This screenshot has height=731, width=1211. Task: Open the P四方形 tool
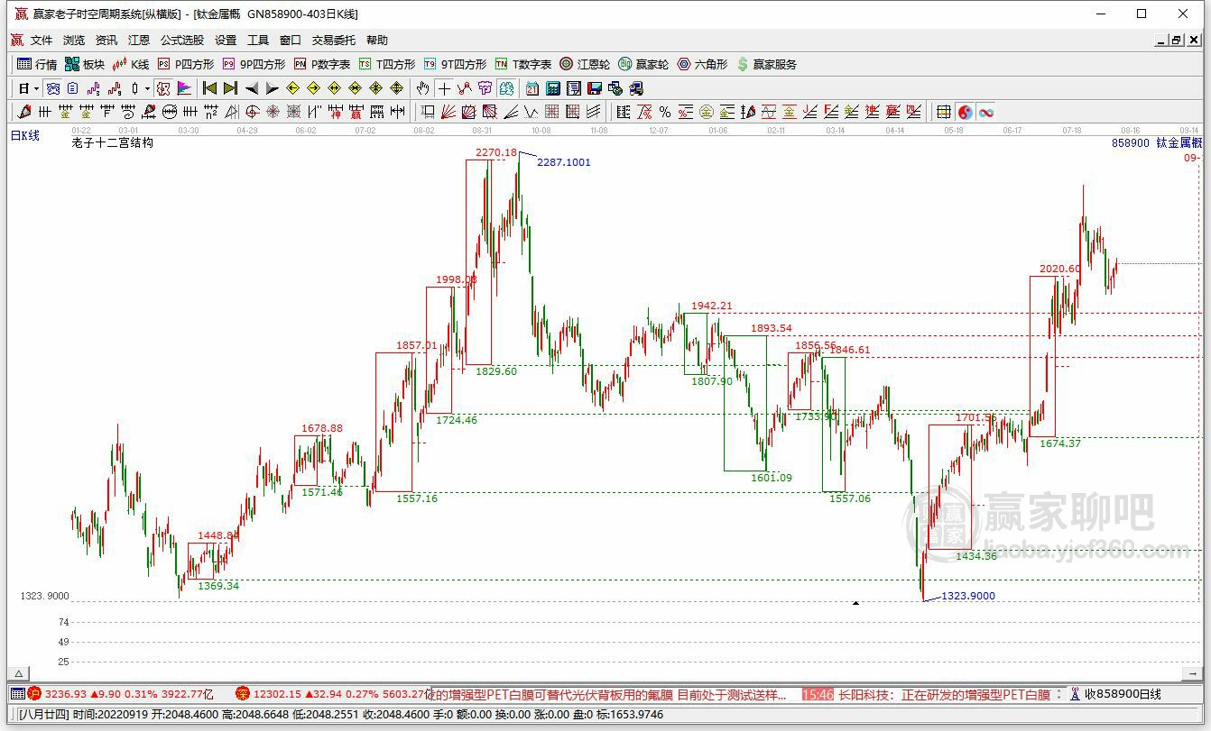point(186,64)
